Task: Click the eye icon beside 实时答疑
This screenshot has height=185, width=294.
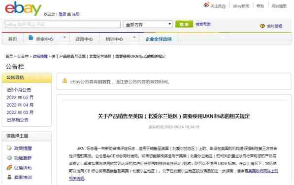Action: (262, 26)
